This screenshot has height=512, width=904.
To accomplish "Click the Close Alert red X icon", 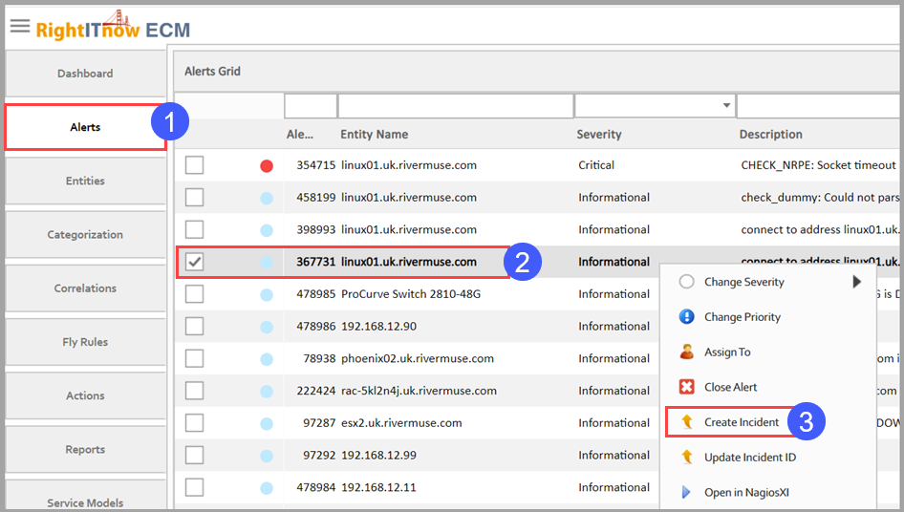I will pos(687,387).
